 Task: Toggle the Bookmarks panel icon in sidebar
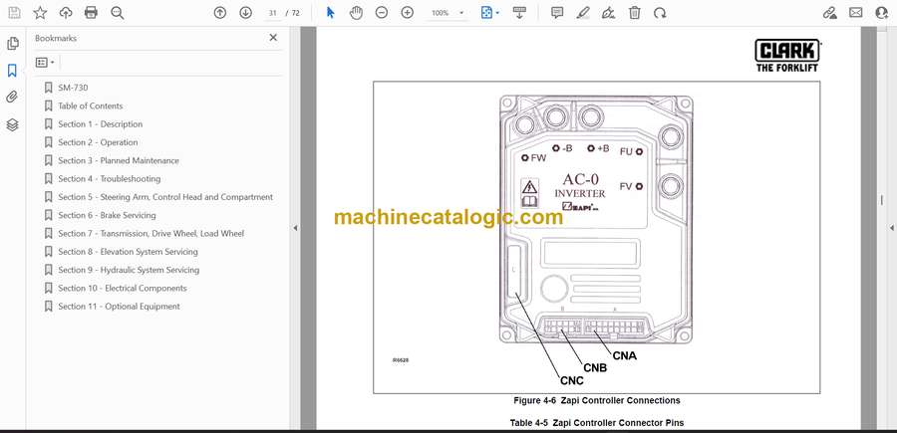12,71
